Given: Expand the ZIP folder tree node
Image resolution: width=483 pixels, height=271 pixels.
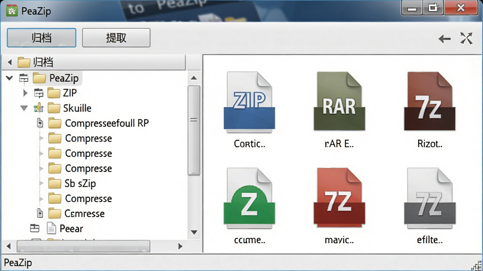Looking at the screenshot, I should pos(25,93).
